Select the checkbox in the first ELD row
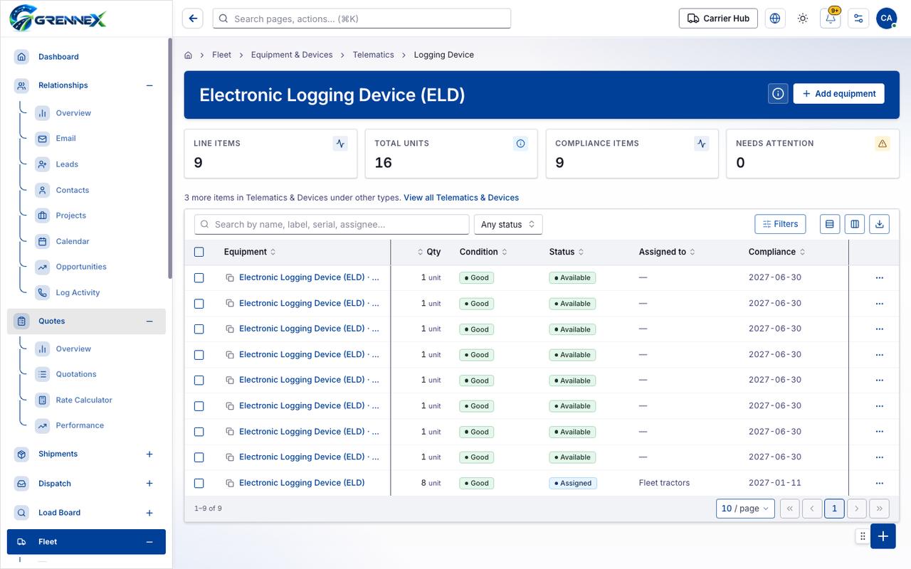This screenshot has height=569, width=911. point(199,277)
